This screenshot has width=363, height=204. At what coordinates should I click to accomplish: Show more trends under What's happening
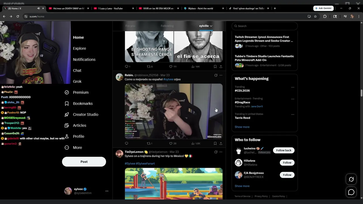pyautogui.click(x=242, y=127)
